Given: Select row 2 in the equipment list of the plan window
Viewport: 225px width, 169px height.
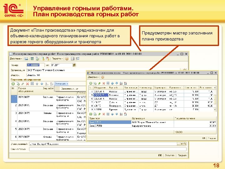Looking at the screenshot, I should (x=48, y=107).
